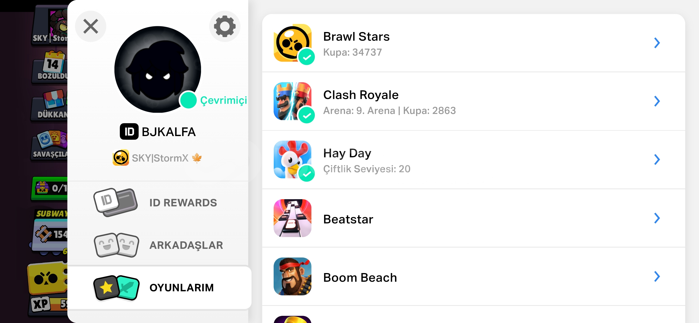699x323 pixels.
Task: Select the OYUNLARIM menu tab
Action: click(x=159, y=287)
